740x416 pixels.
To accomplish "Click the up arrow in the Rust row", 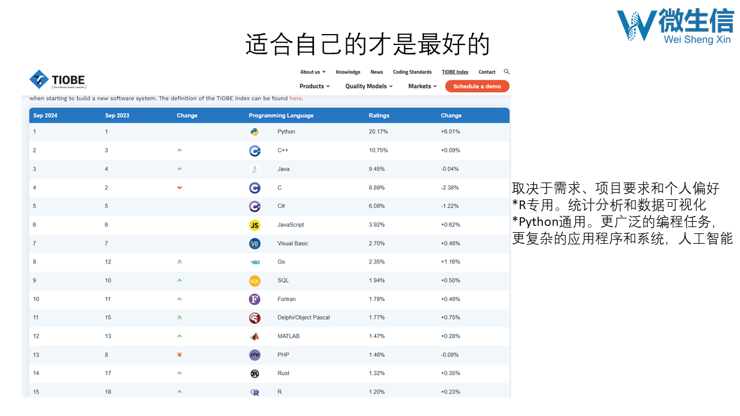I will click(x=179, y=373).
